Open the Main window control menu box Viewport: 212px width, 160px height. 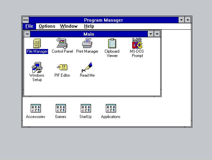tap(27, 34)
